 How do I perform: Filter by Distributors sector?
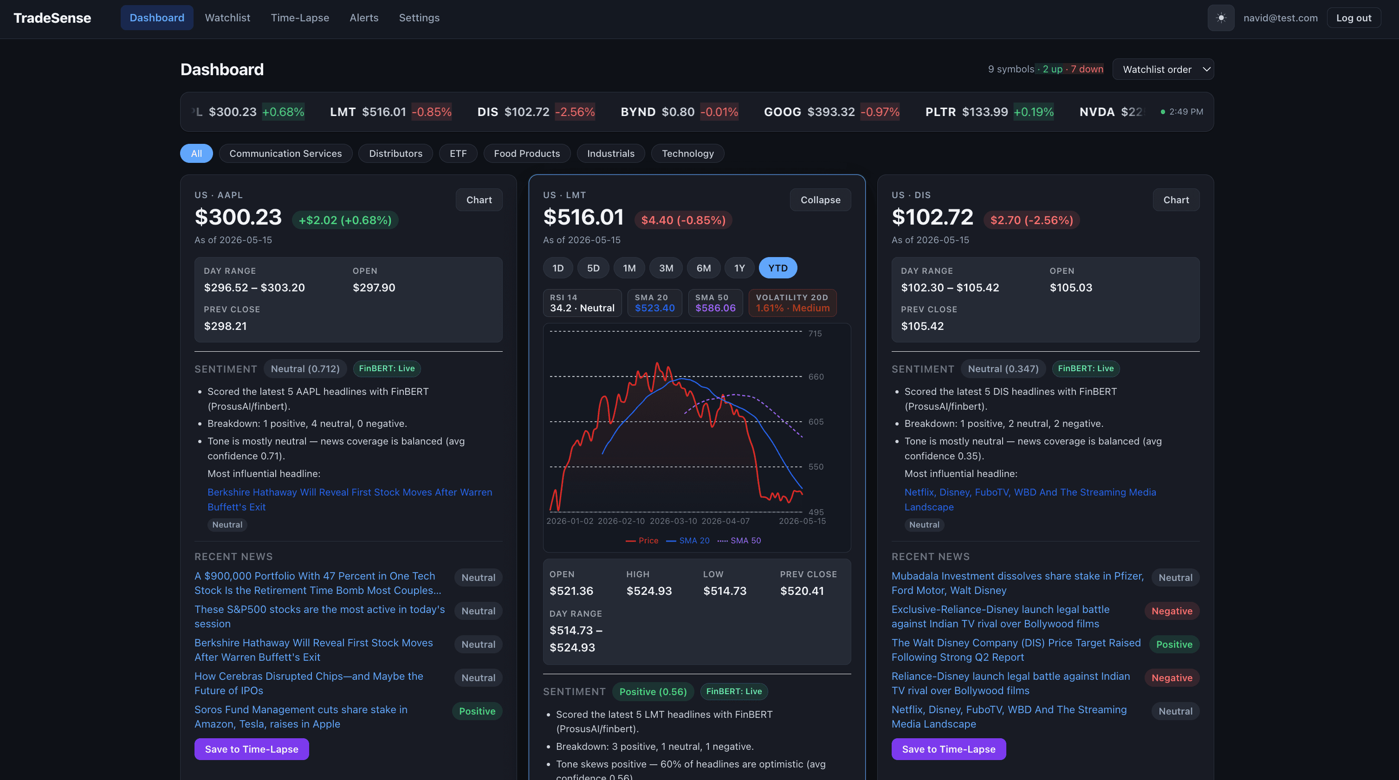(x=396, y=154)
